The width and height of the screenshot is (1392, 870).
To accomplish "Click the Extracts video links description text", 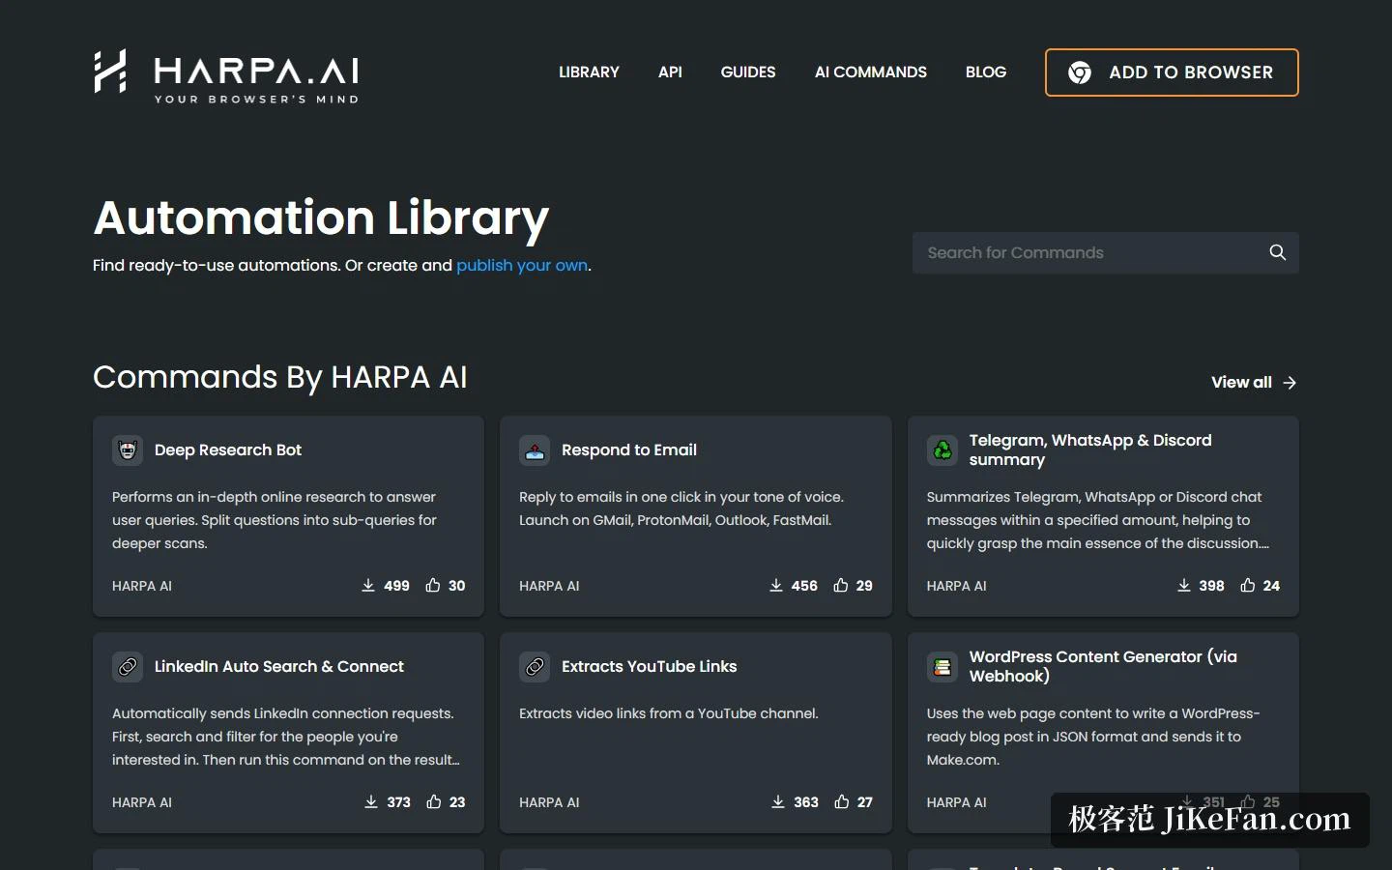I will coord(669,713).
